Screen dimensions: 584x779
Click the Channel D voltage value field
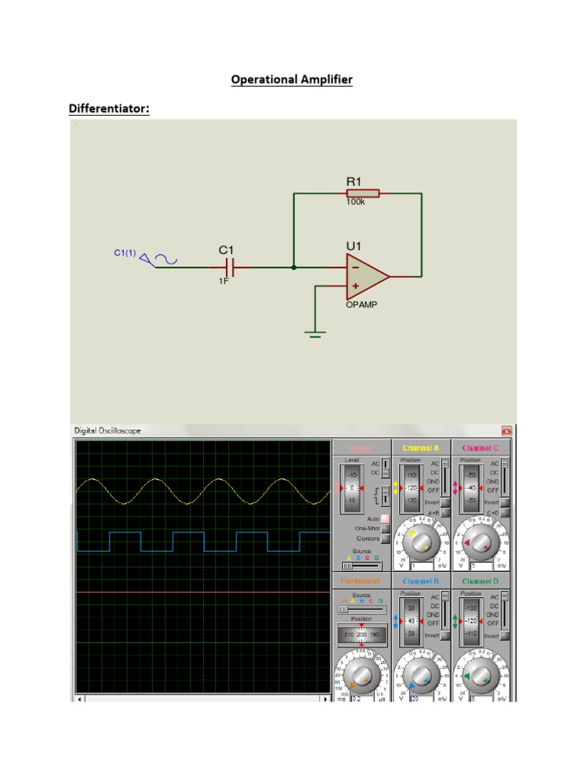[481, 698]
